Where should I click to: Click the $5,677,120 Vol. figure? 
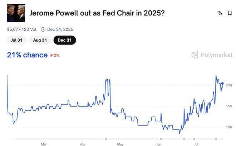coord(22,29)
